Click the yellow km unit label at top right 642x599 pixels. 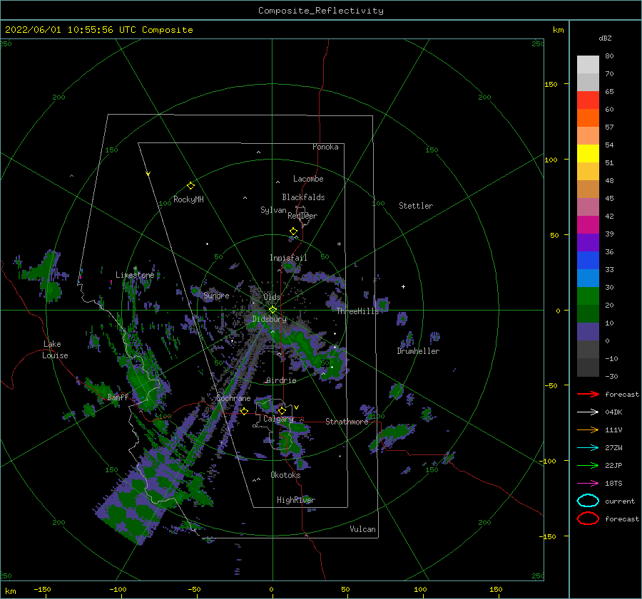[x=558, y=30]
